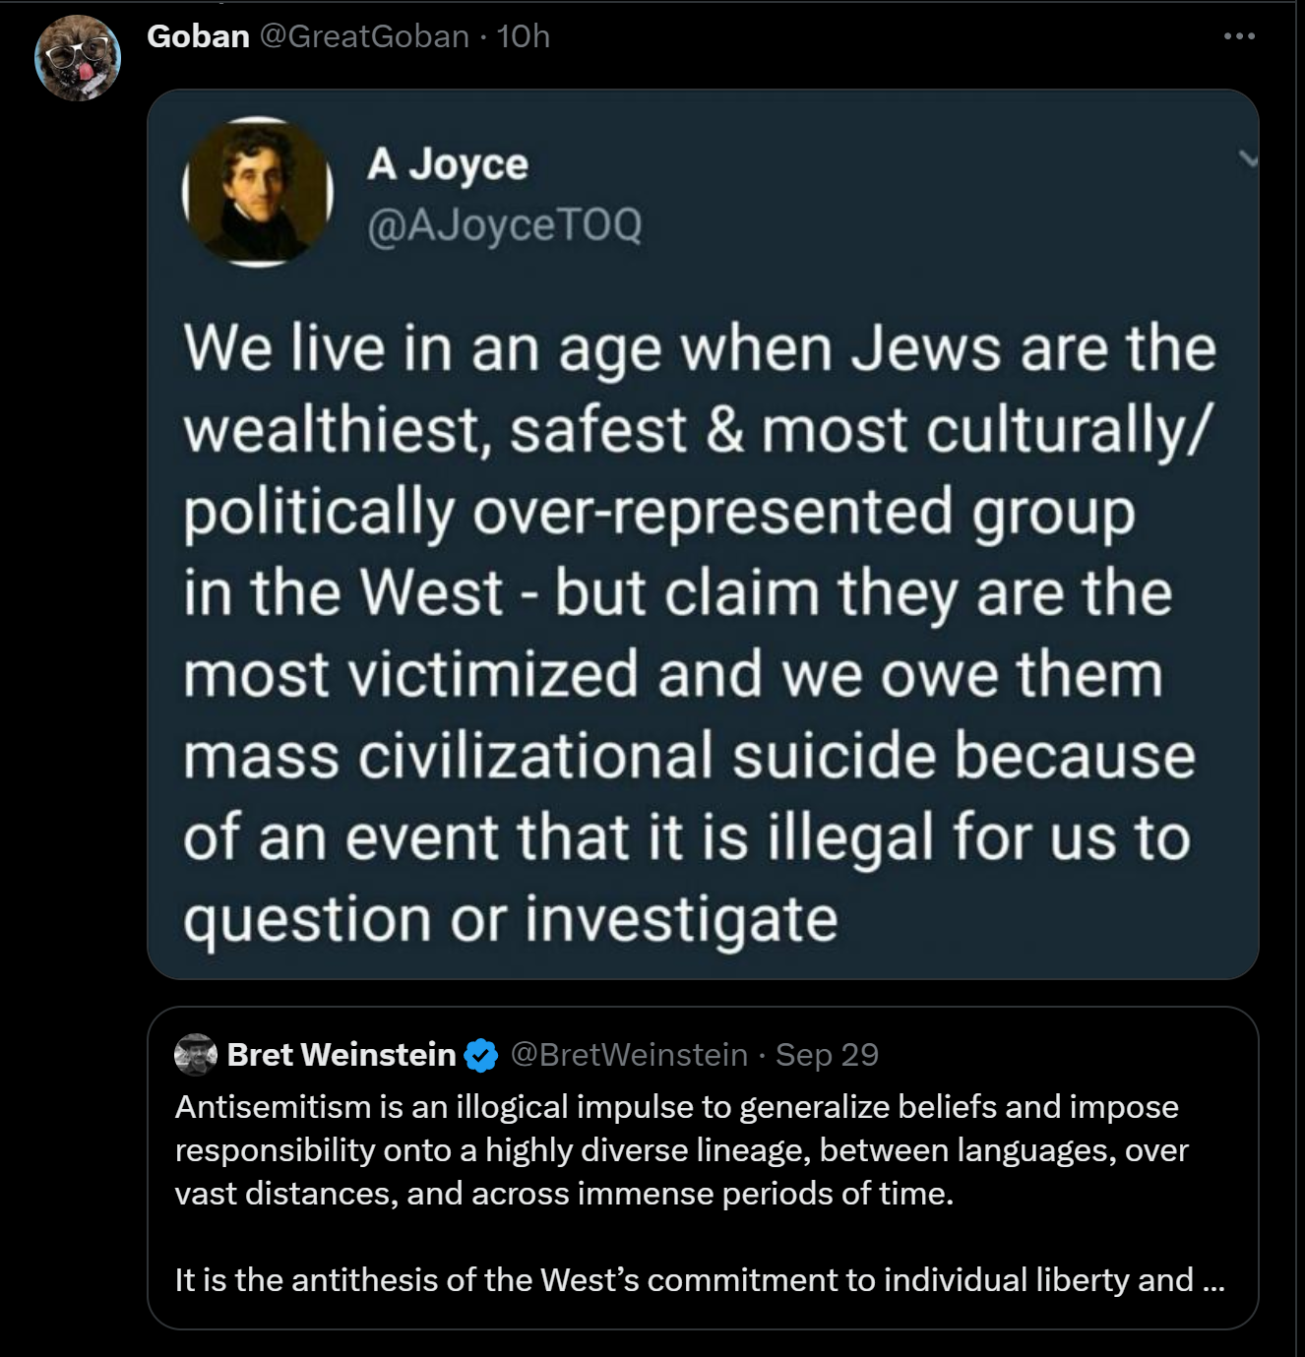This screenshot has width=1305, height=1357.
Task: Click the line "It is the antithesis of the West's"
Action: (684, 1280)
